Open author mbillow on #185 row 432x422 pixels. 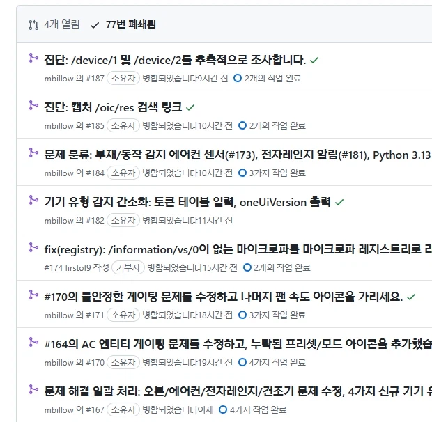pos(59,126)
